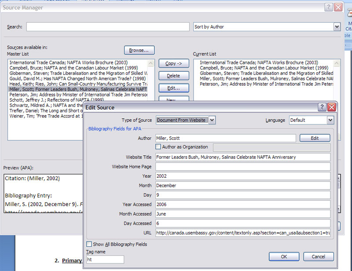Click the Tag name field
The image size is (352, 271).
105,260
